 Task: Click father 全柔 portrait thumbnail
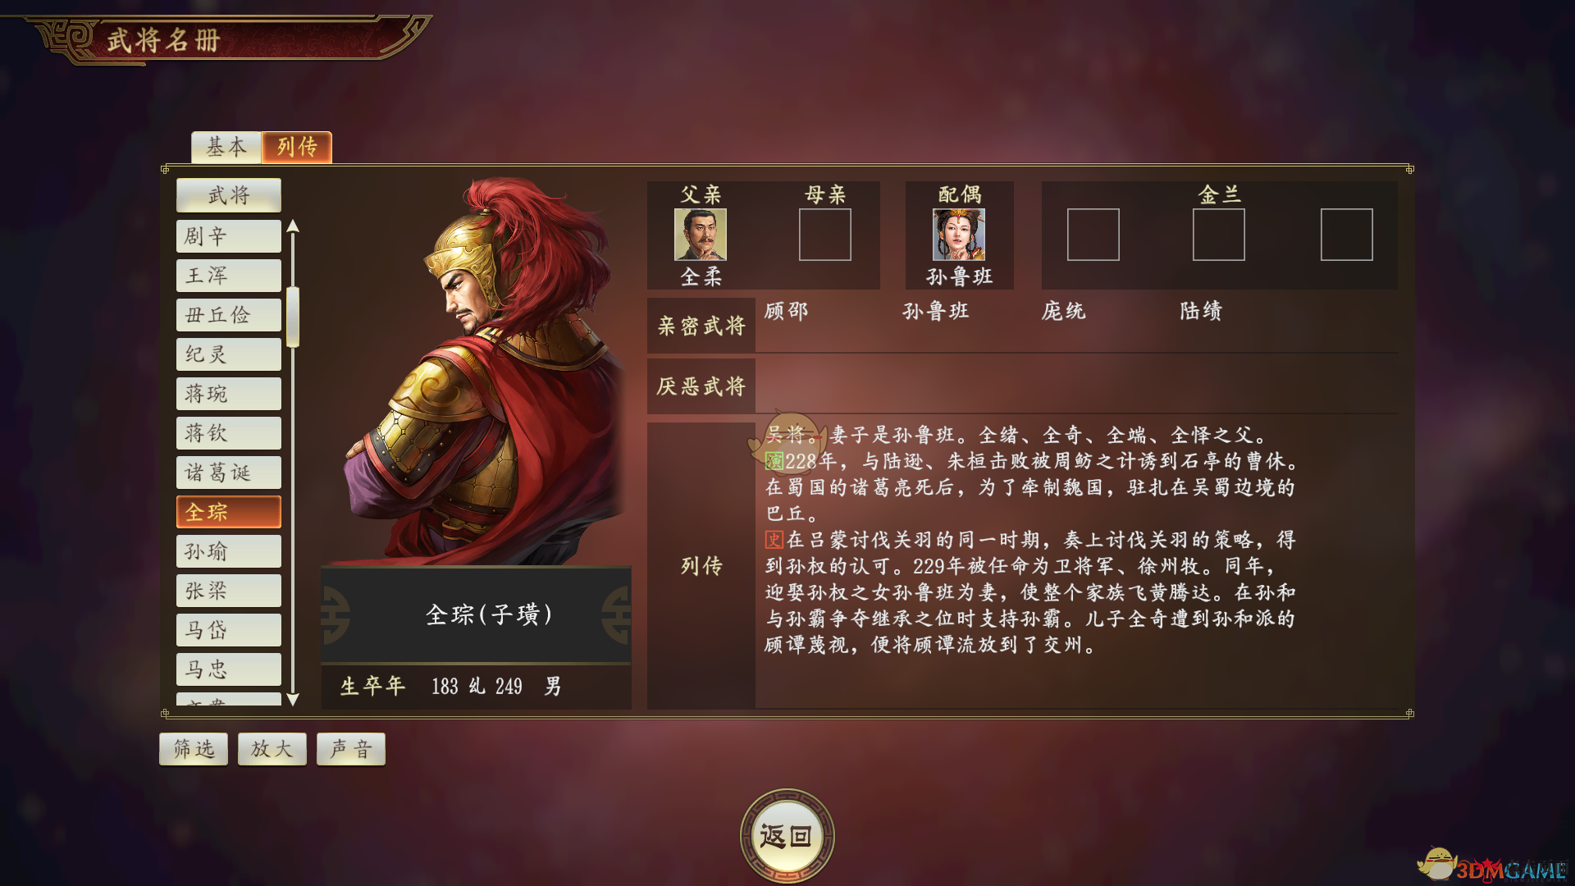point(700,235)
